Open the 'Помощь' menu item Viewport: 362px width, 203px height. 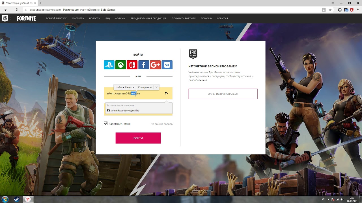click(x=206, y=18)
